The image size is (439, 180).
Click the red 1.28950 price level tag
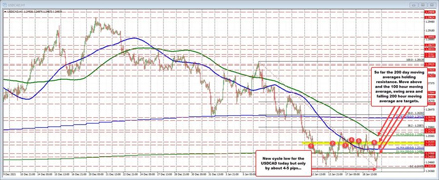tap(430, 36)
